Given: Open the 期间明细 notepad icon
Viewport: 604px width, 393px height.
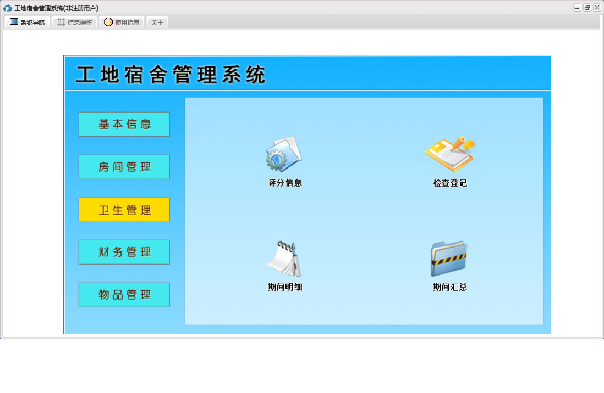Looking at the screenshot, I should pyautogui.click(x=284, y=259).
